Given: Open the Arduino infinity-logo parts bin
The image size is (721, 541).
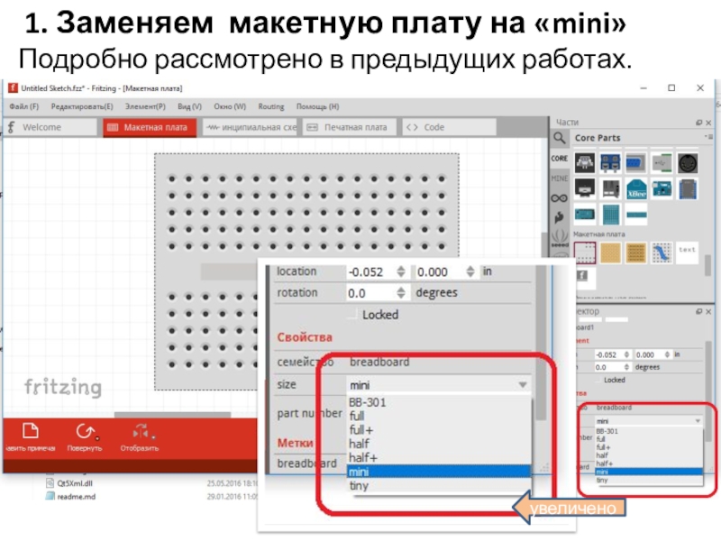Looking at the screenshot, I should click(x=559, y=198).
